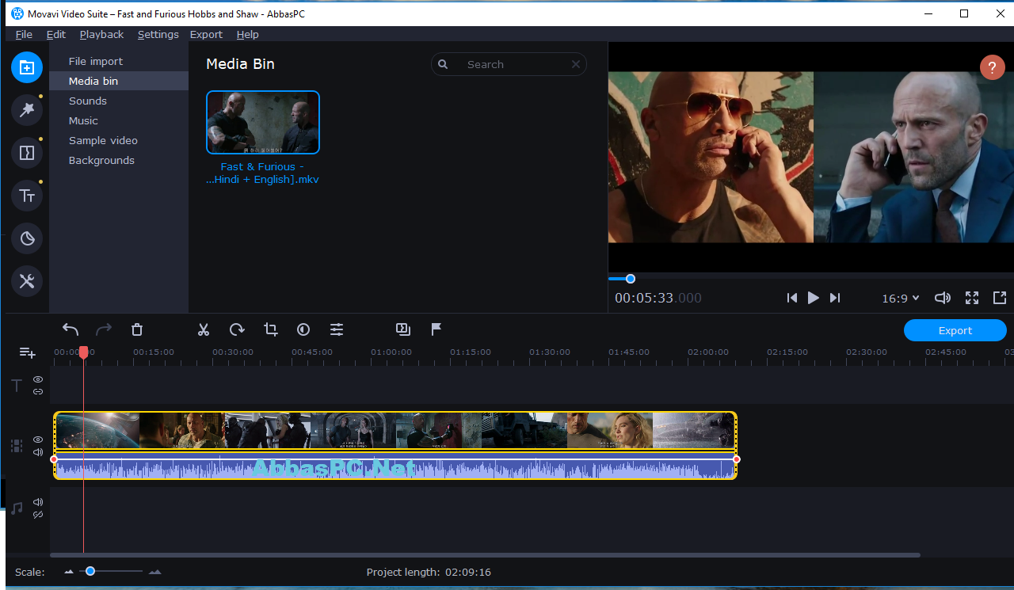Viewport: 1014px width, 590px height.
Task: Enter fullscreen preview mode
Action: pyautogui.click(x=972, y=298)
